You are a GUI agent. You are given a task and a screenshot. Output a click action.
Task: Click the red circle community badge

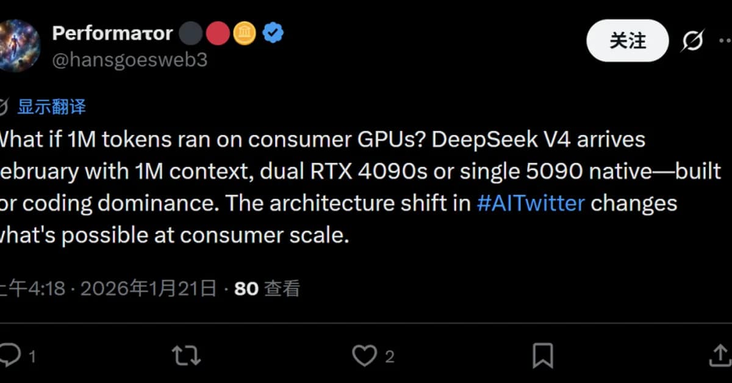pyautogui.click(x=218, y=33)
